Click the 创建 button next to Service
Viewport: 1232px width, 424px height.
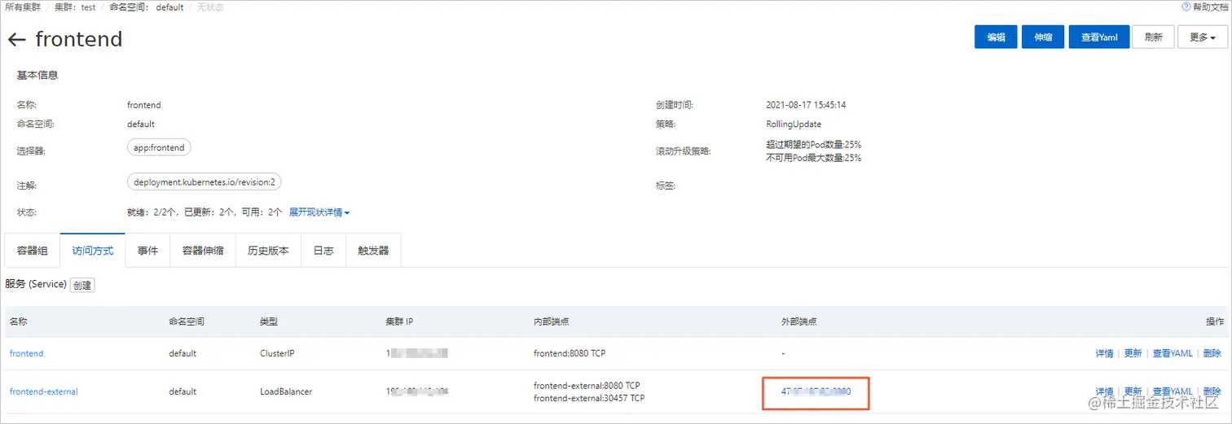tap(82, 286)
